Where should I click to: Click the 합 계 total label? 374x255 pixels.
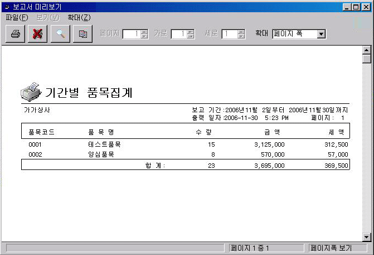[x=155, y=166]
